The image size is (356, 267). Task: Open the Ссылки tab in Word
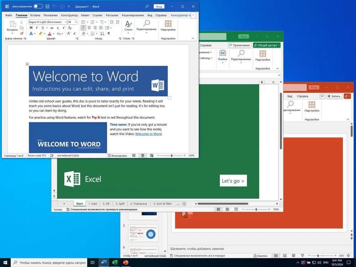point(97,15)
